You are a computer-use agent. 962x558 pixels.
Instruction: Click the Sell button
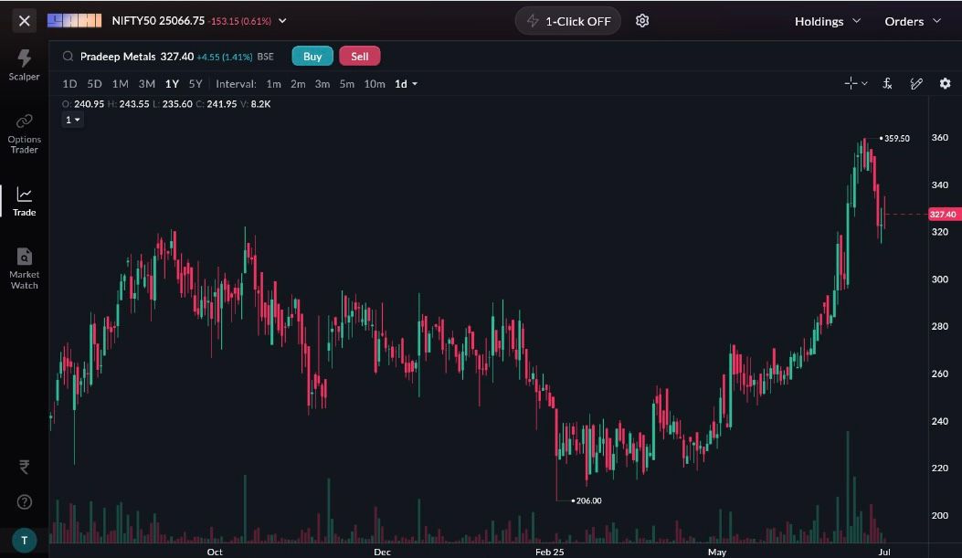(x=360, y=57)
